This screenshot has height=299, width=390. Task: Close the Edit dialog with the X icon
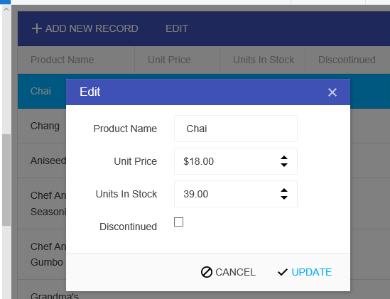click(332, 92)
